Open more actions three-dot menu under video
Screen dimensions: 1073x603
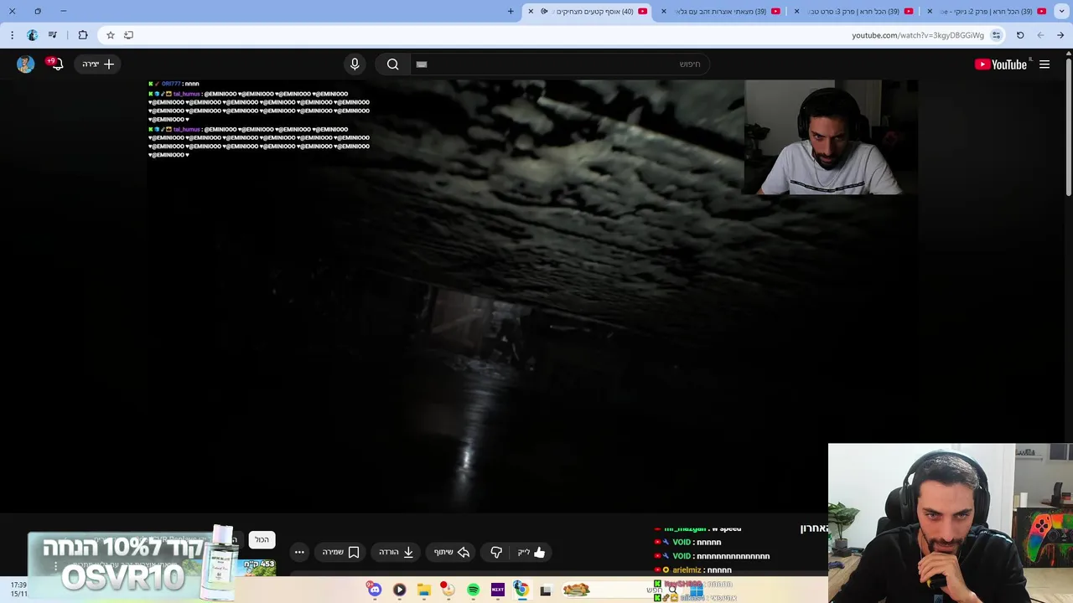299,552
